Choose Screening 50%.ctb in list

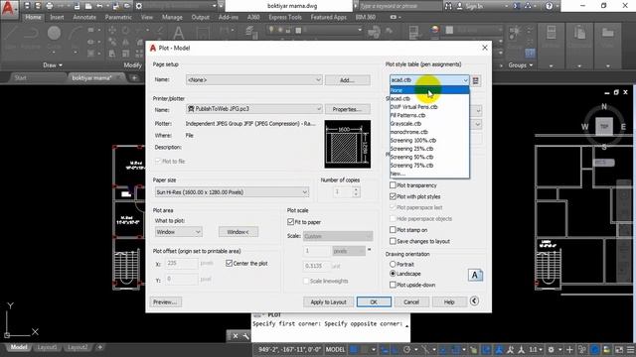[x=429, y=157]
